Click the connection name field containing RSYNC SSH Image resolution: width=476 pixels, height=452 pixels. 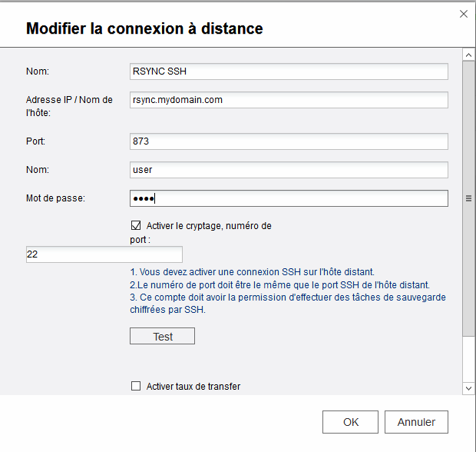click(289, 71)
